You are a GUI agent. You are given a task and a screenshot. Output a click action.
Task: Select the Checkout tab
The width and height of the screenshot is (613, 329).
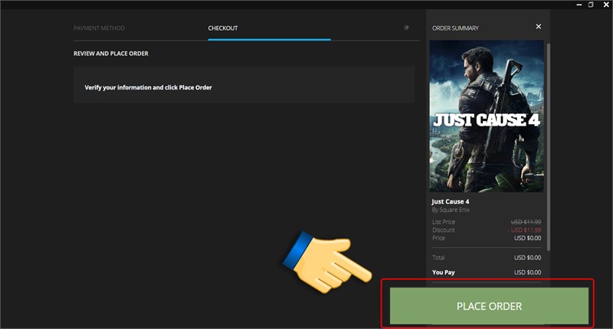[x=223, y=28]
